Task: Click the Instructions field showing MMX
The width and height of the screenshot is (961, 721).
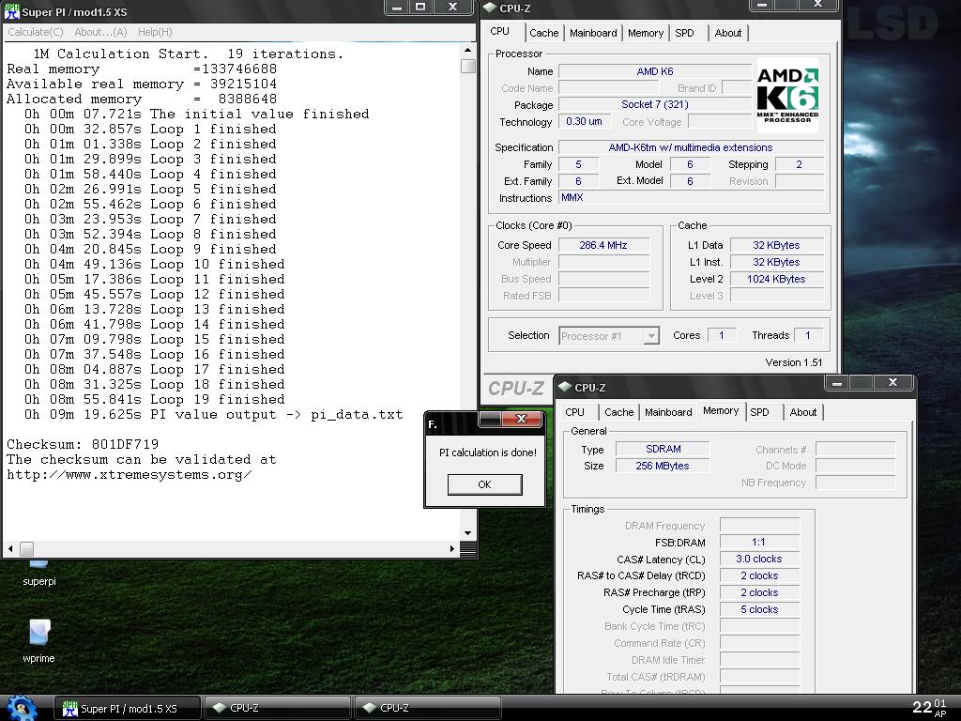Action: click(691, 197)
